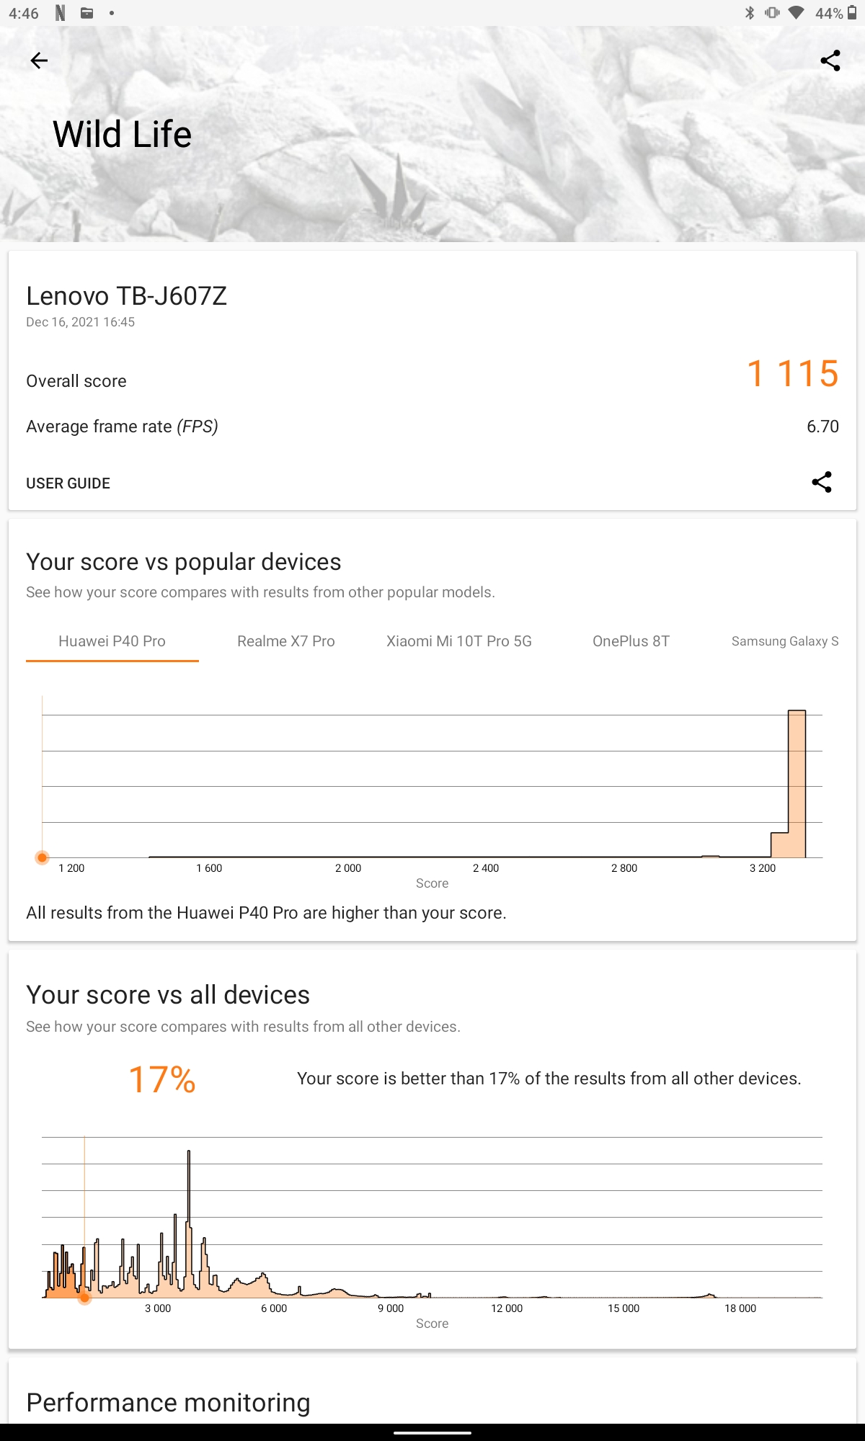The width and height of the screenshot is (865, 1441).
Task: Tap the home gesture navigation bar
Action: point(432,1432)
